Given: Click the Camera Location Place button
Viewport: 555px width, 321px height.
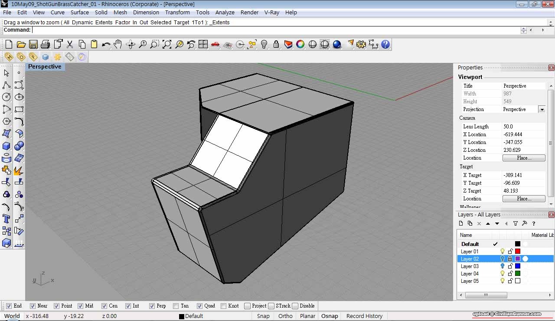Looking at the screenshot, I should tap(524, 158).
